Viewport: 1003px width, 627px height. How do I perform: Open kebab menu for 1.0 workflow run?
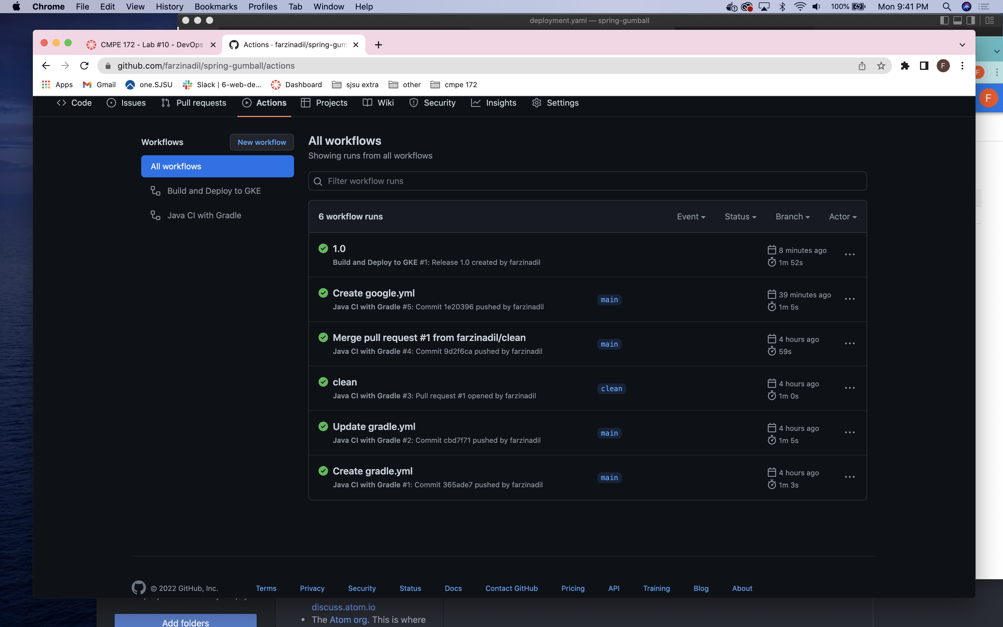pyautogui.click(x=849, y=255)
